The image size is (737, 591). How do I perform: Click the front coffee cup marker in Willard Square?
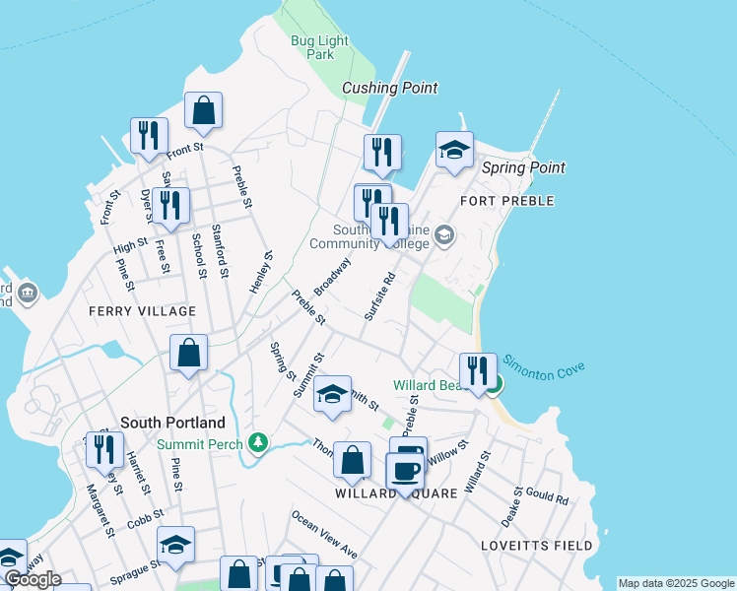[405, 472]
